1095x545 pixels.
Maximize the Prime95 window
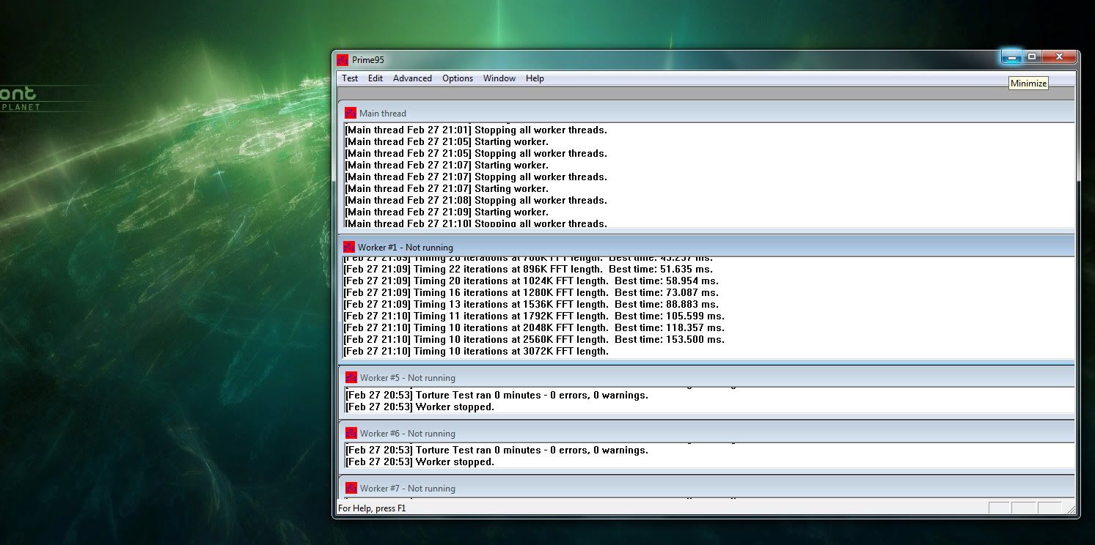click(x=1031, y=57)
